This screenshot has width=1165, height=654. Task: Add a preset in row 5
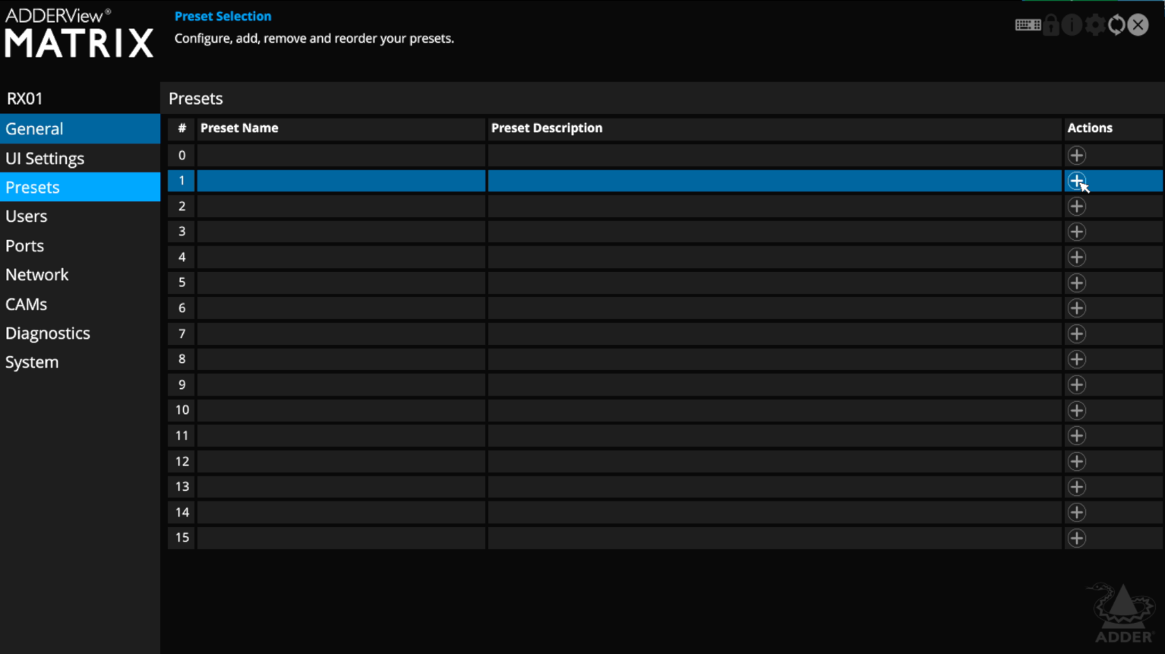[1076, 283]
